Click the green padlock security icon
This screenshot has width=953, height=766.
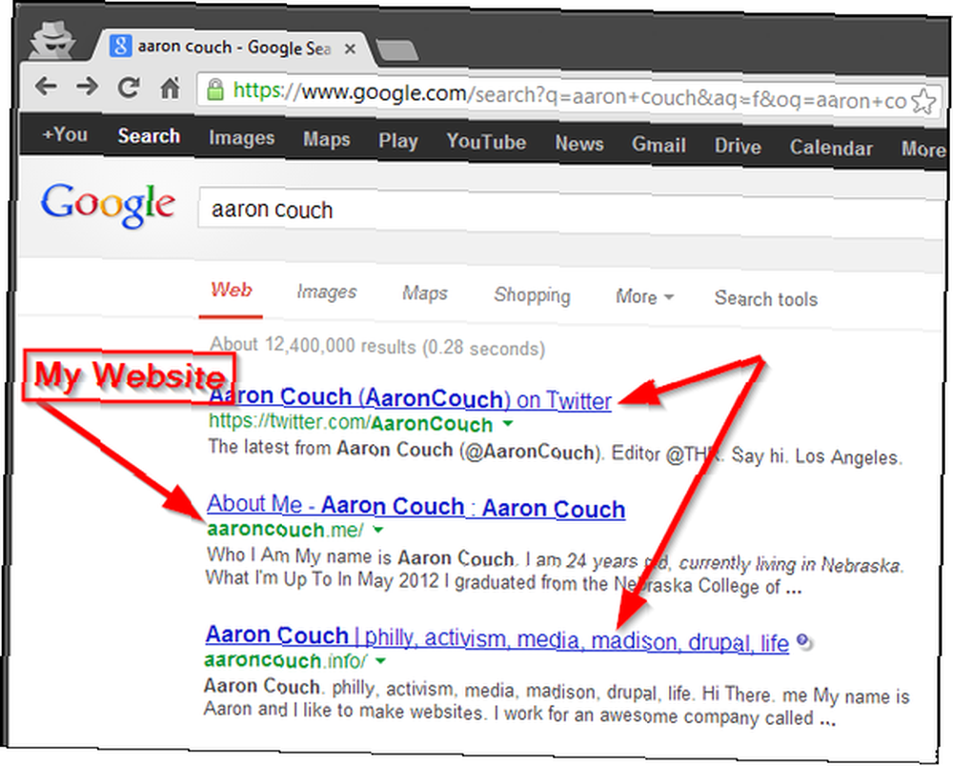point(214,90)
